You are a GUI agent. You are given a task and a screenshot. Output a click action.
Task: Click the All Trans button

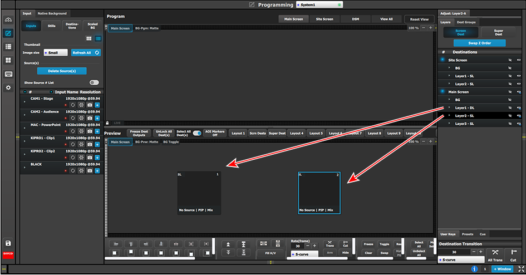click(x=495, y=255)
